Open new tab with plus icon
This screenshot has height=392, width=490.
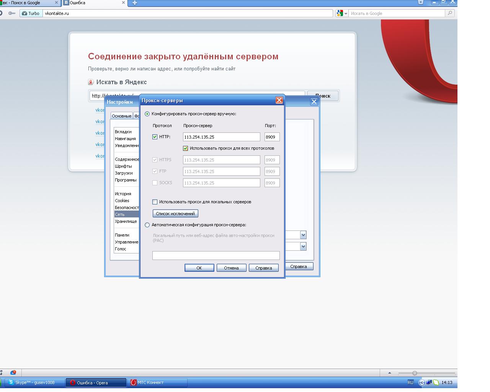tap(134, 3)
